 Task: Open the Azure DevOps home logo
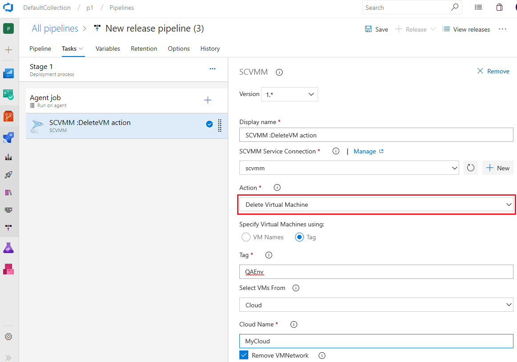pos(8,7)
